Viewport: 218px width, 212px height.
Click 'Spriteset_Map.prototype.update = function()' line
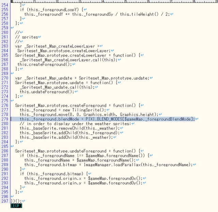pyautogui.click(x=66, y=82)
